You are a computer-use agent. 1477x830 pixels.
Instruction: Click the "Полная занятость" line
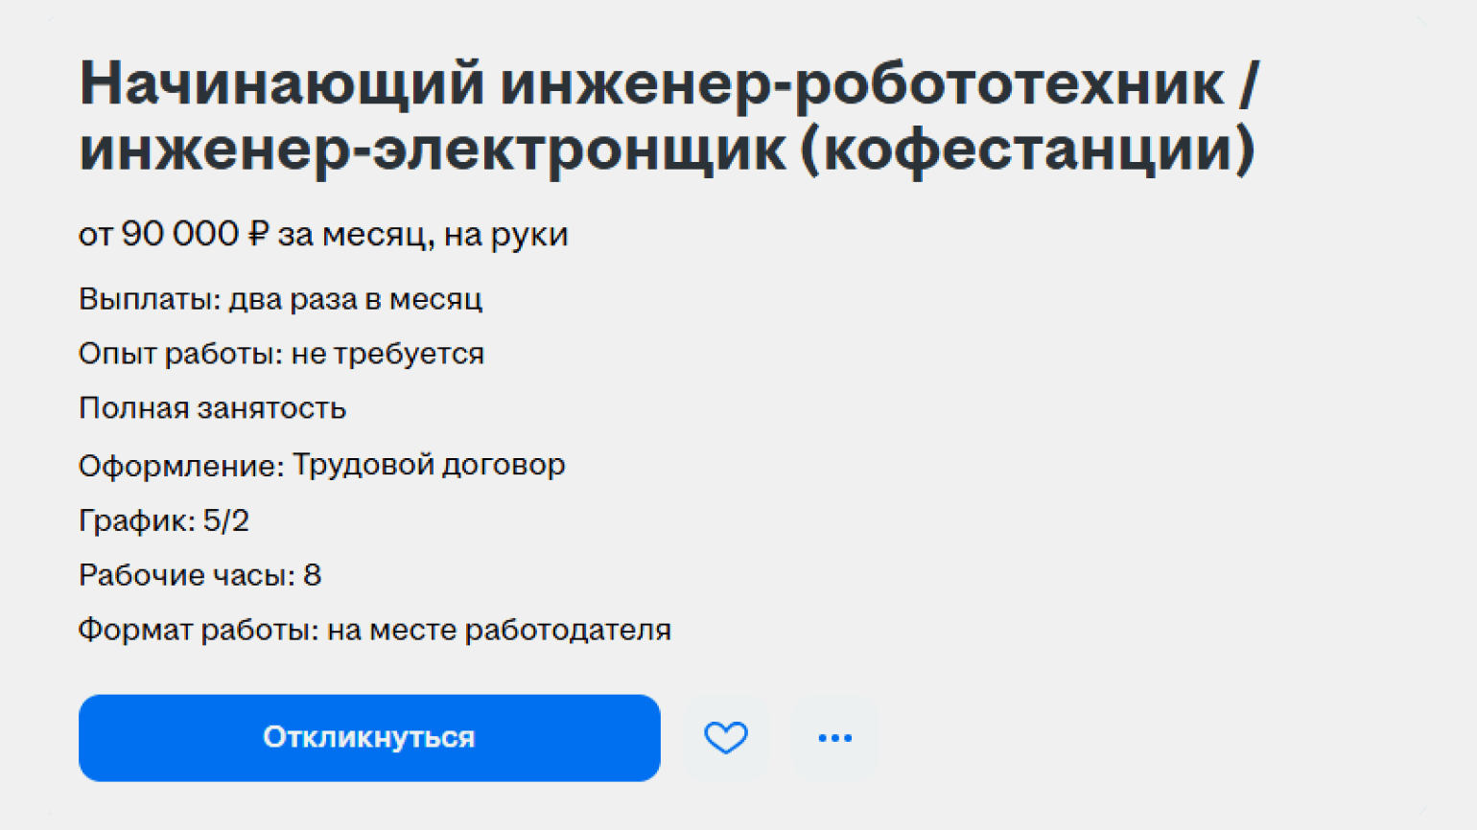click(x=212, y=408)
